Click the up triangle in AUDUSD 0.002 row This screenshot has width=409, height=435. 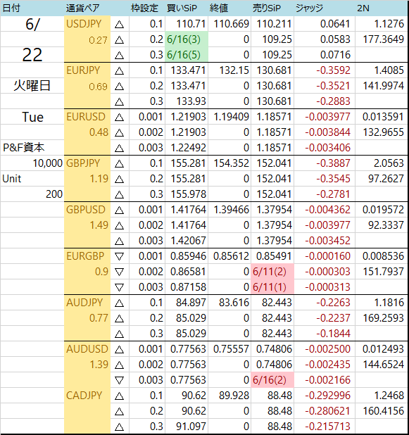point(119,365)
